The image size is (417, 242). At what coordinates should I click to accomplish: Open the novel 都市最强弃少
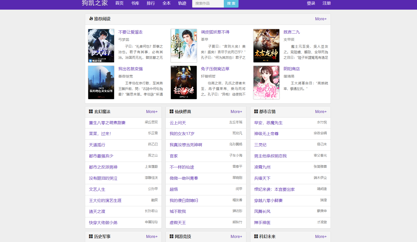pyautogui.click(x=101, y=156)
